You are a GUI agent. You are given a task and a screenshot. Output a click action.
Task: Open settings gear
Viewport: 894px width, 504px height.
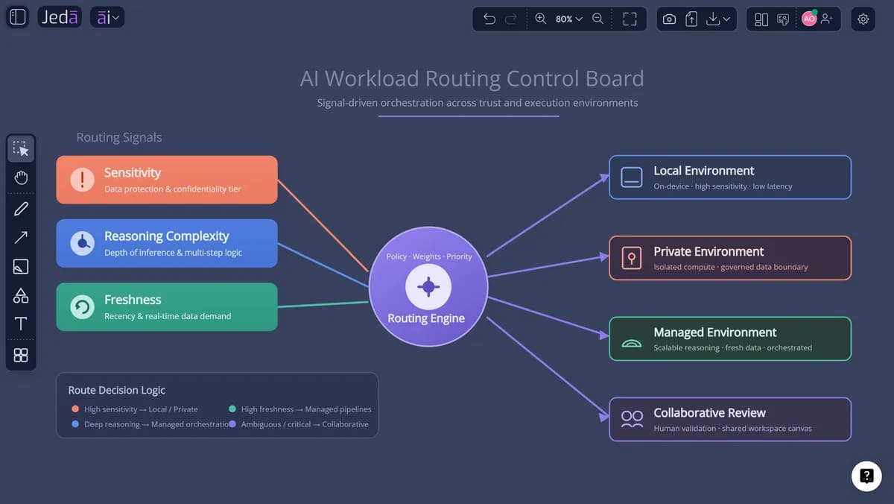click(863, 19)
